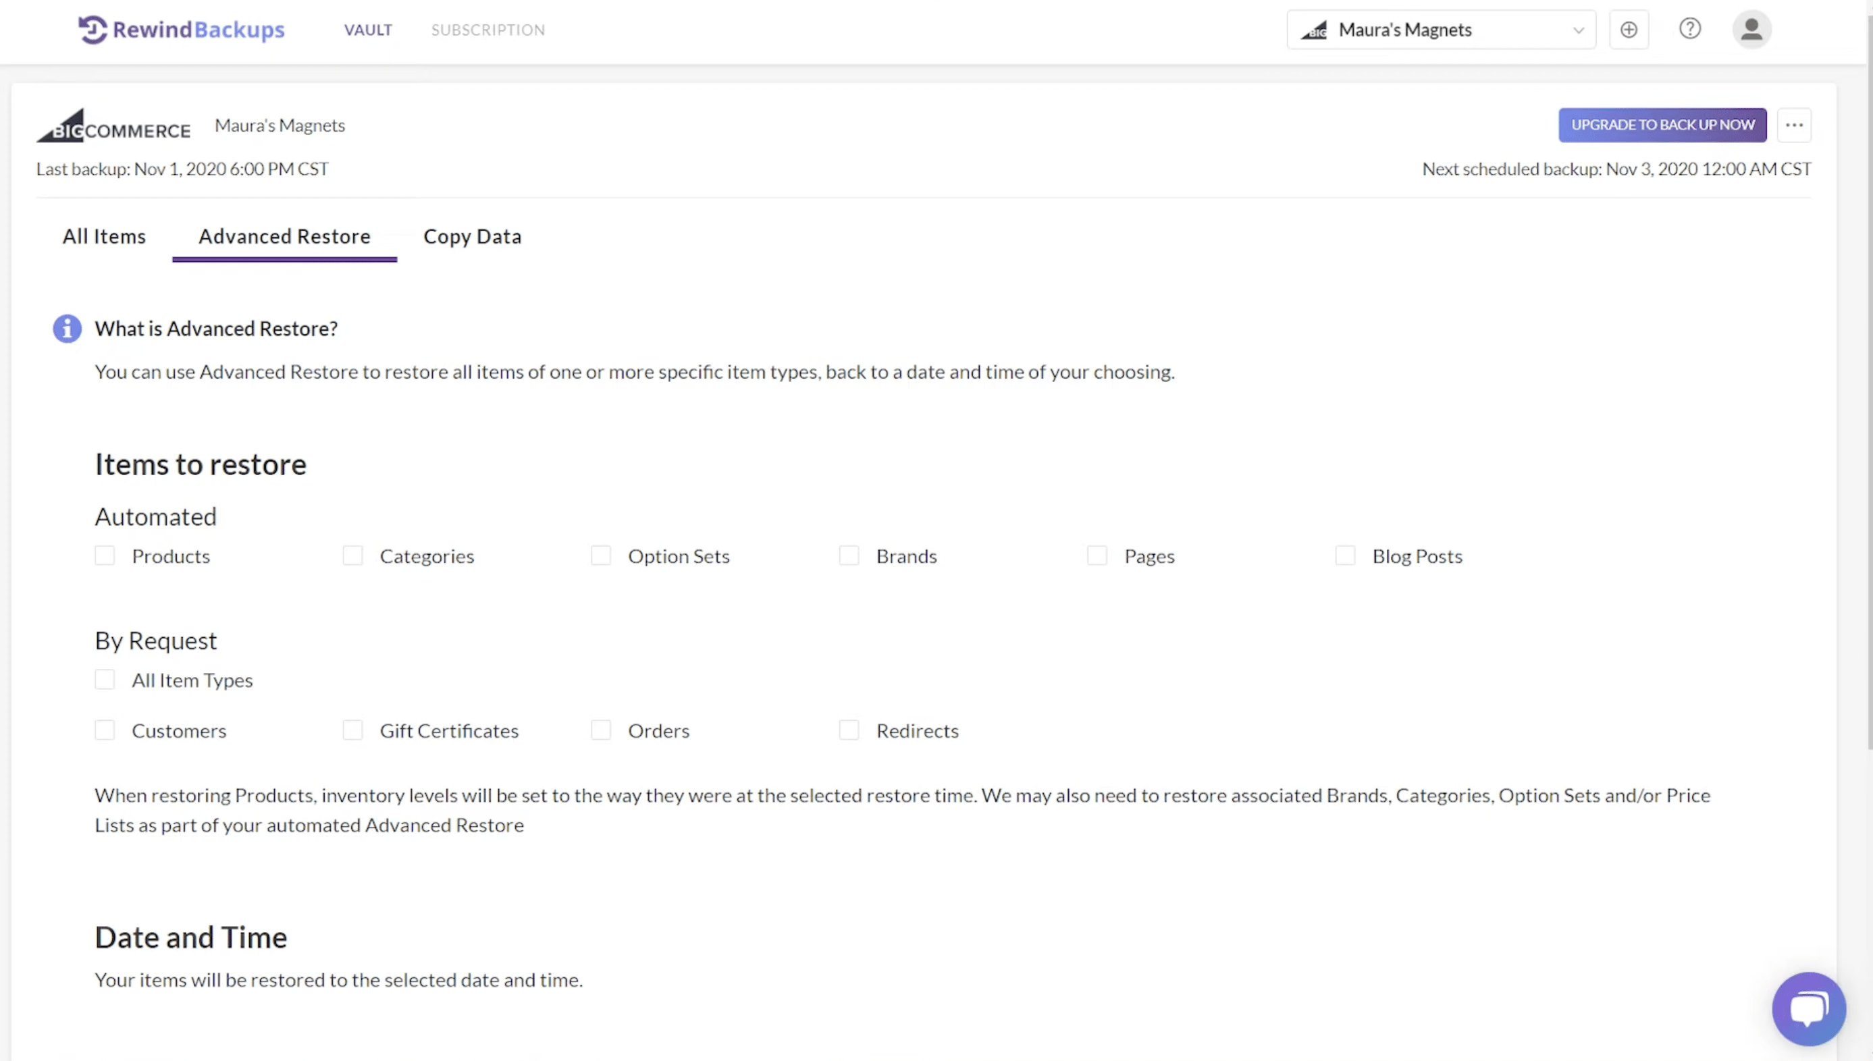The height and width of the screenshot is (1061, 1873).
Task: Click the Last backup date text
Action: tap(182, 169)
